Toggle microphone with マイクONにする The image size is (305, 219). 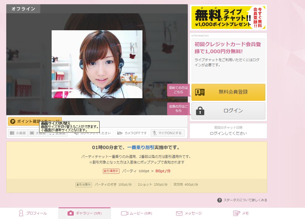point(167,133)
